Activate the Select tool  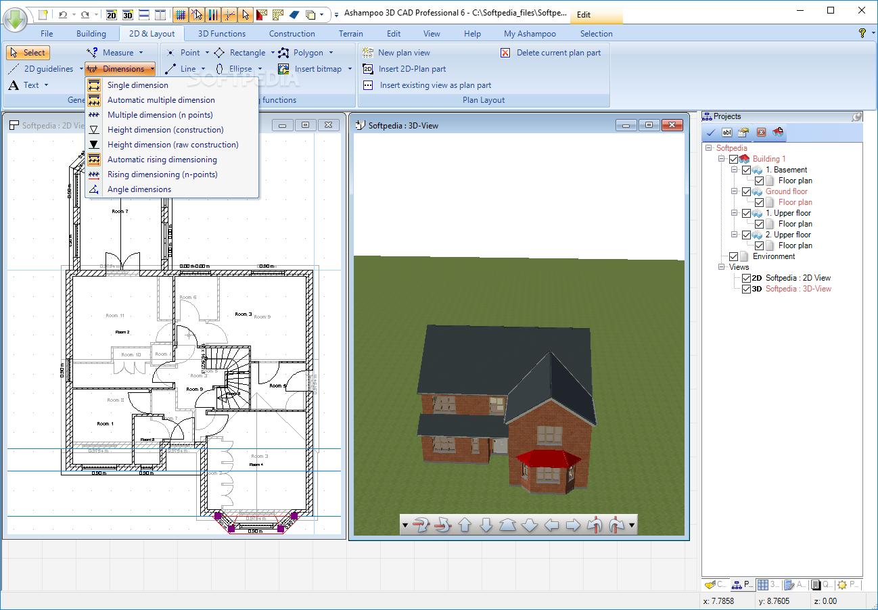tap(28, 53)
